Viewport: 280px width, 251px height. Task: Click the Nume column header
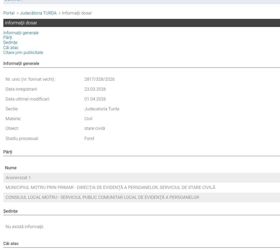[x=11, y=168]
